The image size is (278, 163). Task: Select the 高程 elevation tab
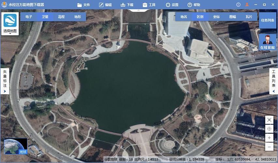click(x=61, y=17)
